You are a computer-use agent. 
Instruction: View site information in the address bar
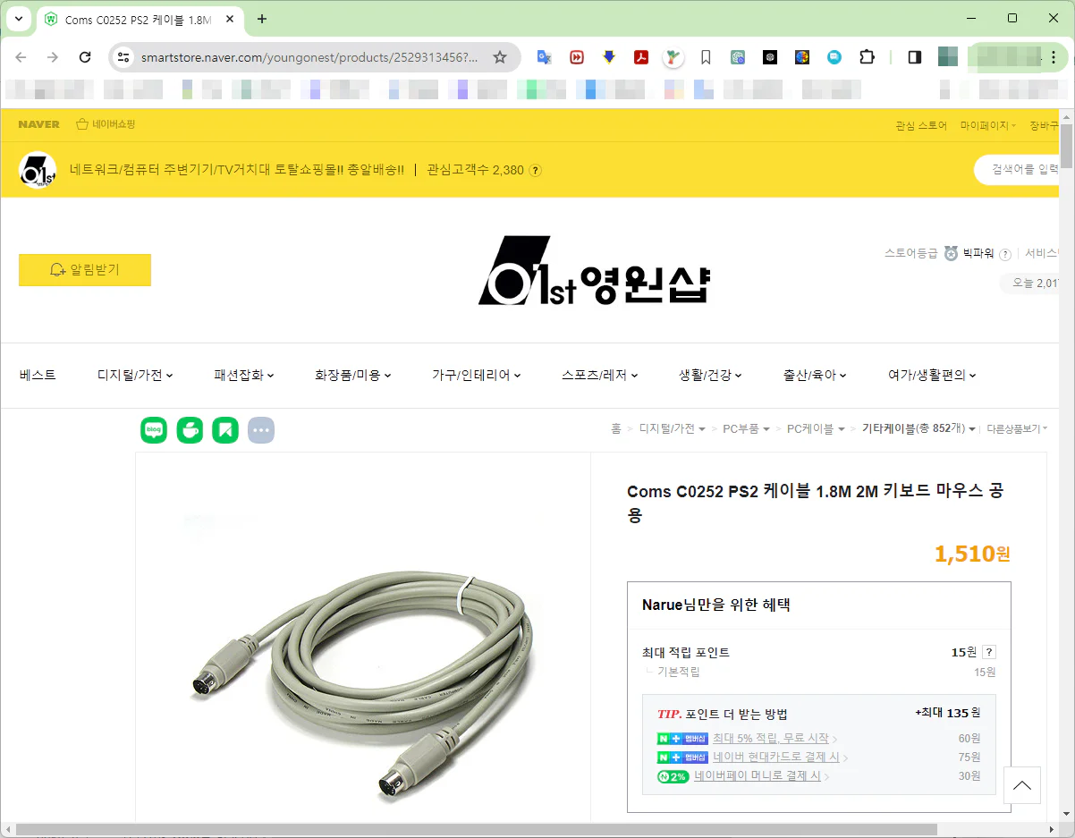click(124, 57)
